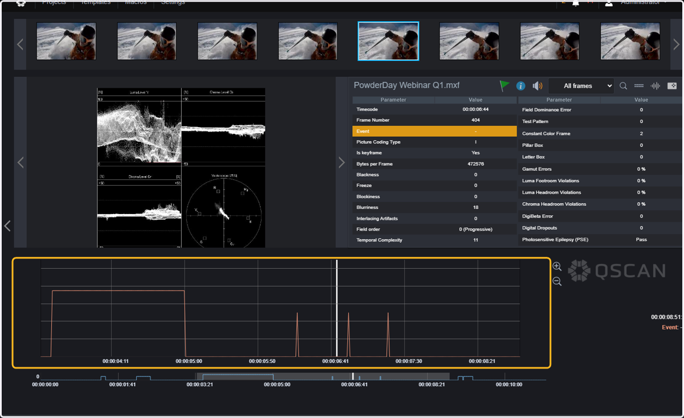
Task: Click the magnifier search icon beside All frames
Action: [x=623, y=86]
